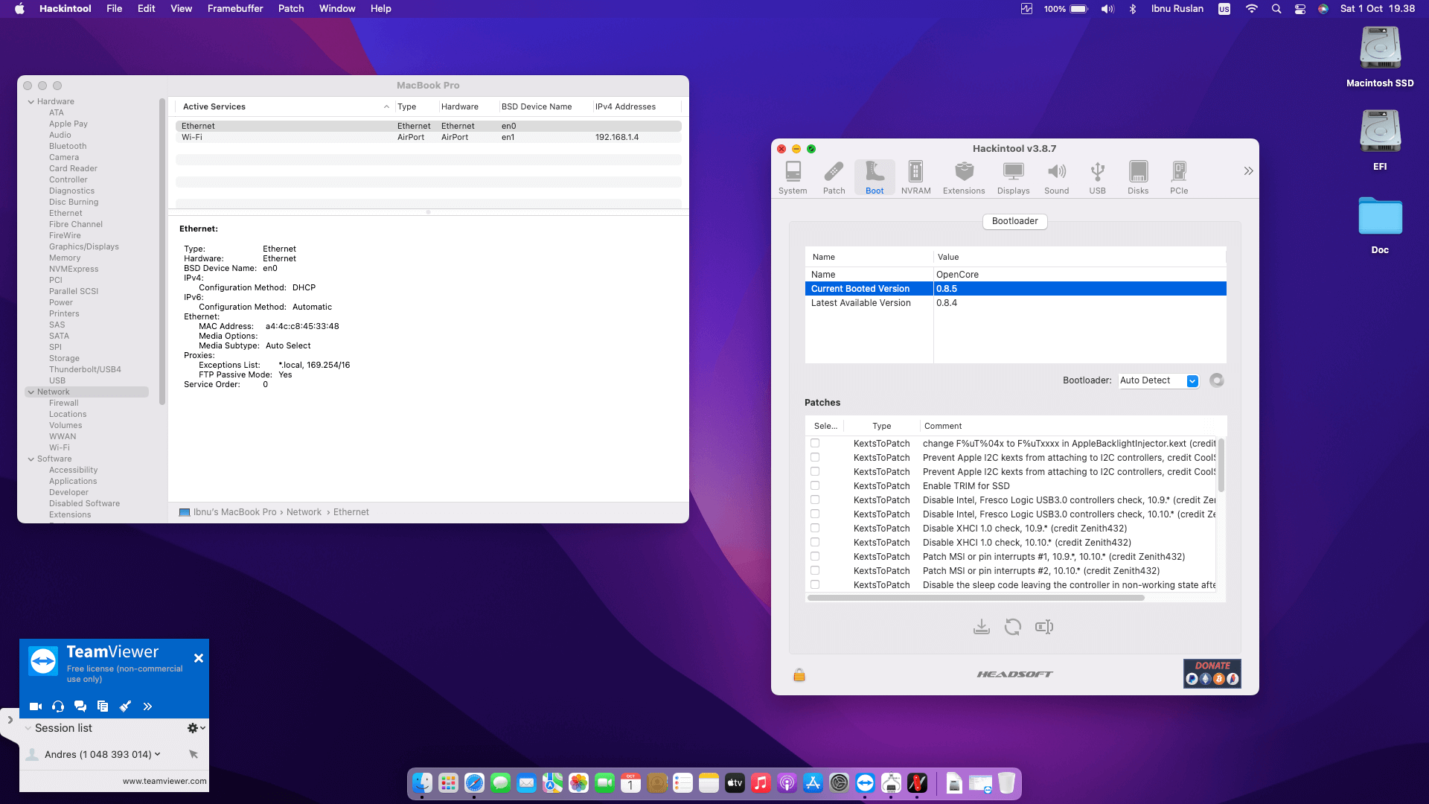Open the www.teamviewer.com link
The width and height of the screenshot is (1429, 804).
(164, 781)
